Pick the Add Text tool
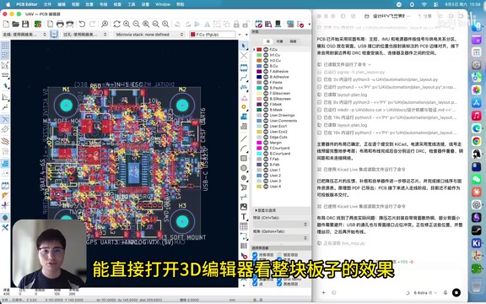The width and height of the screenshot is (486, 304). (244, 216)
